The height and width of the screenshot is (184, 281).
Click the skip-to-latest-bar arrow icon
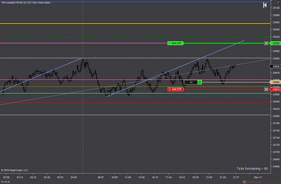point(265,5)
